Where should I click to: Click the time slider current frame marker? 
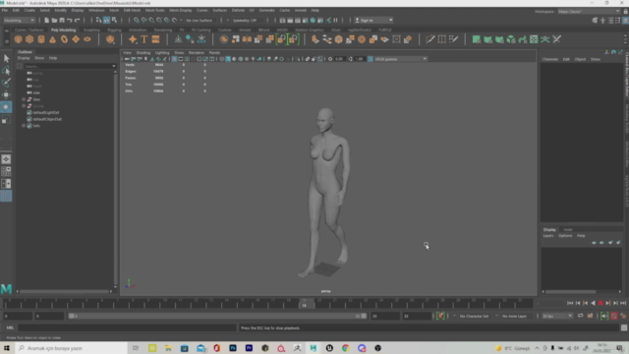(304, 304)
